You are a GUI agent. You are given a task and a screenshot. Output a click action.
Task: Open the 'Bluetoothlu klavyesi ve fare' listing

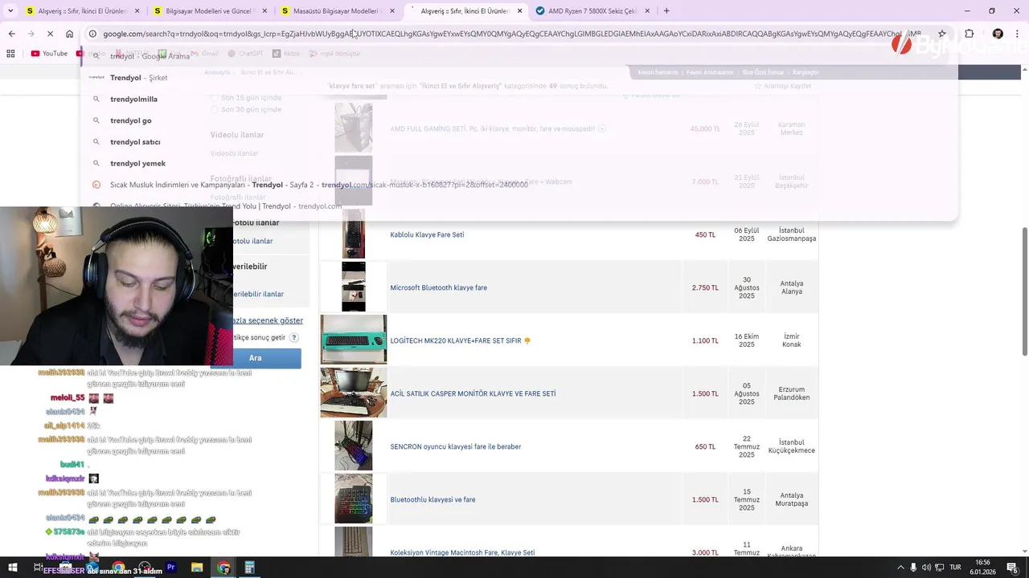click(x=433, y=499)
